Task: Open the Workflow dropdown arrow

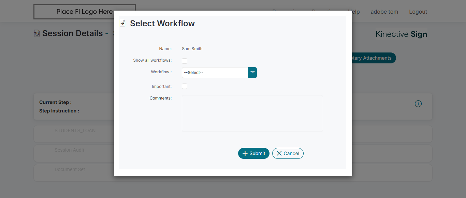Action: (252, 73)
